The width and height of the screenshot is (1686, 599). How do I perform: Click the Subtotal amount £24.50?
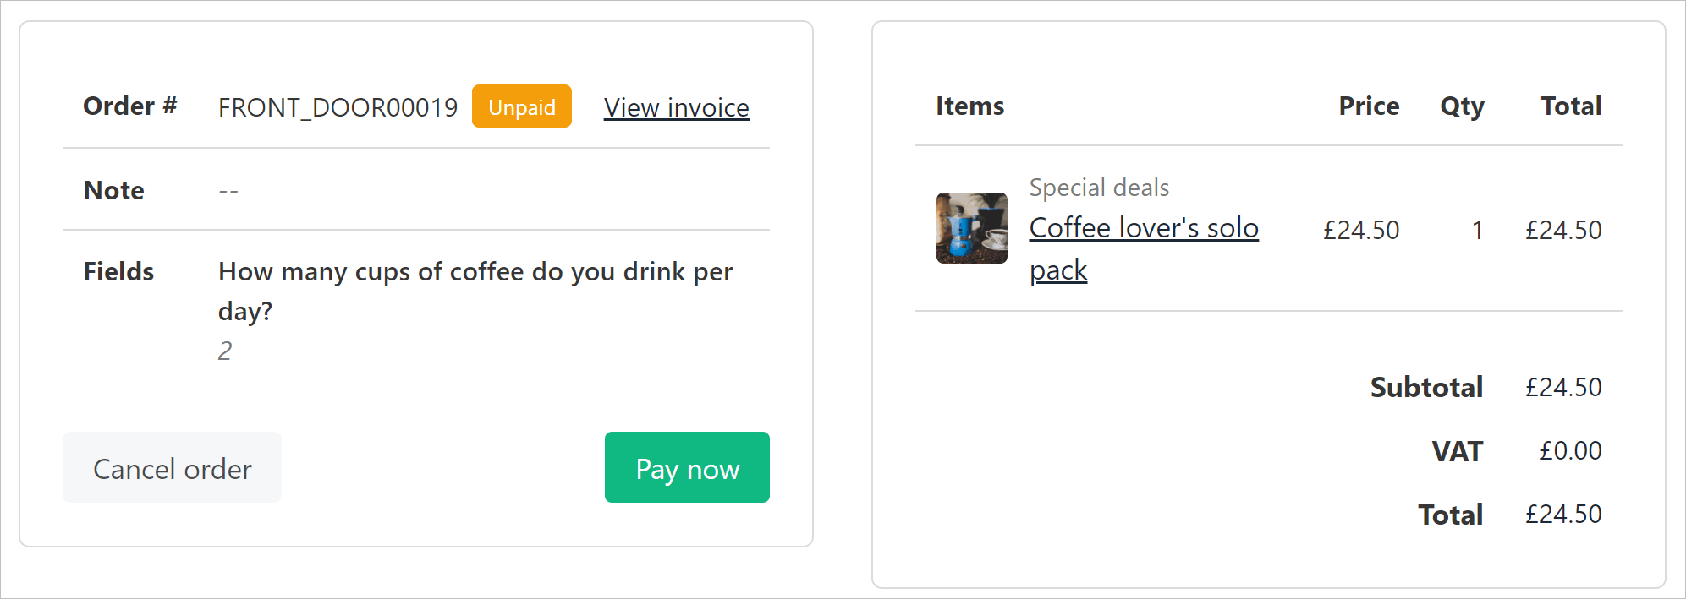tap(1563, 387)
